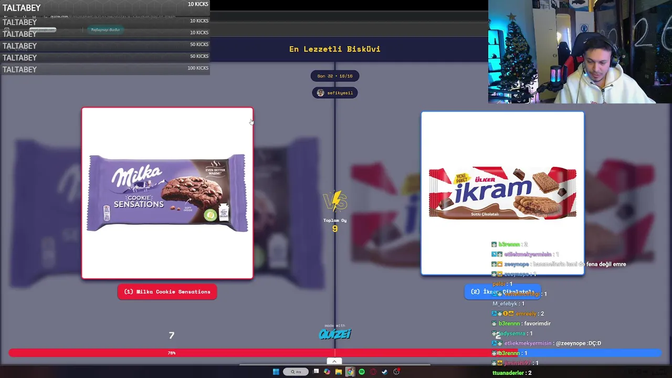This screenshot has width=672, height=378.
Task: Open OBS Studio from the taskbar
Action: pyautogui.click(x=396, y=372)
